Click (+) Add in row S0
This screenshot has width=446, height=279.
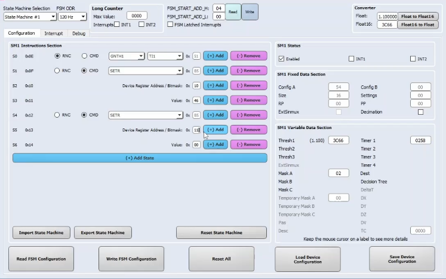tap(216, 56)
